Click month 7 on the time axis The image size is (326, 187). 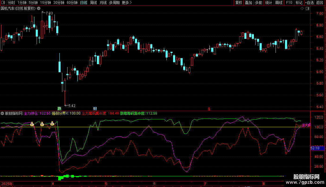[205, 184]
